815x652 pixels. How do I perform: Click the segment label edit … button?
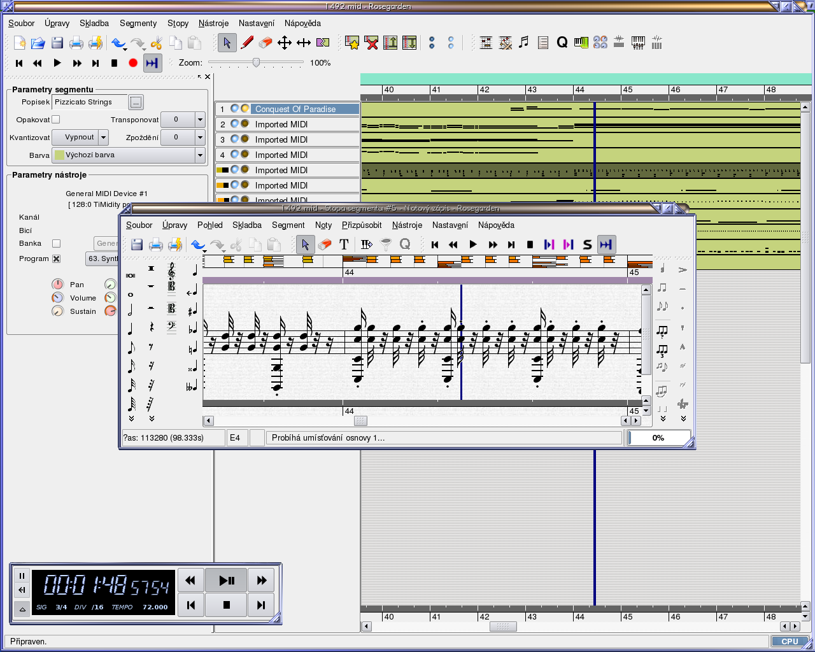click(x=136, y=102)
